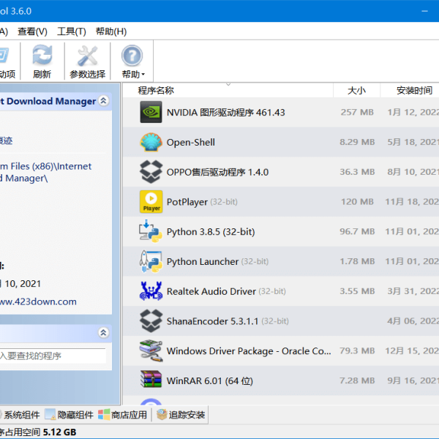
Task: Click the 1.78 MB size cell
Action: tap(357, 261)
